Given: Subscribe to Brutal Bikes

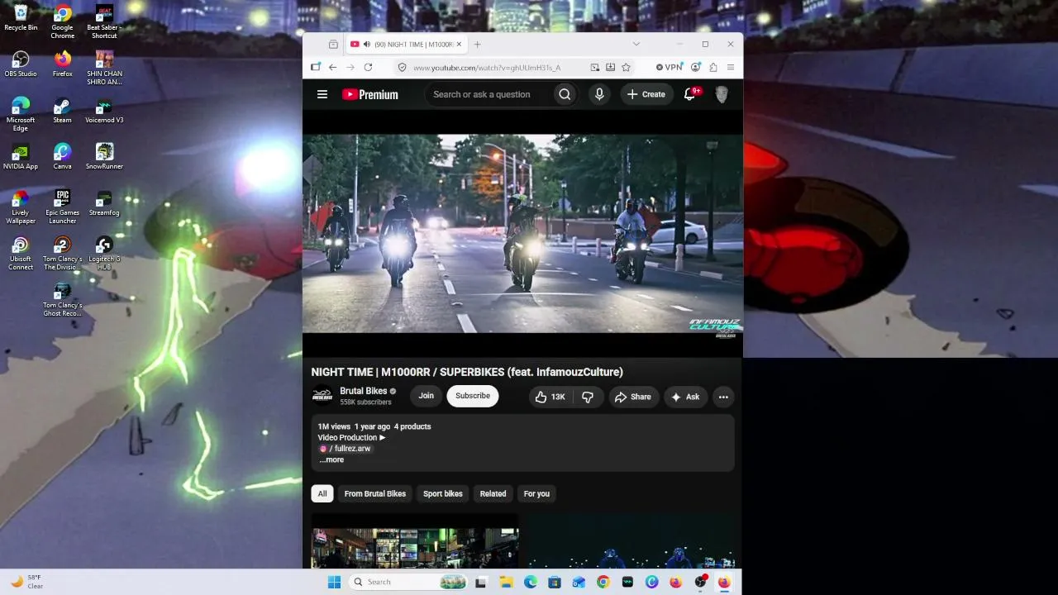Looking at the screenshot, I should tap(473, 396).
